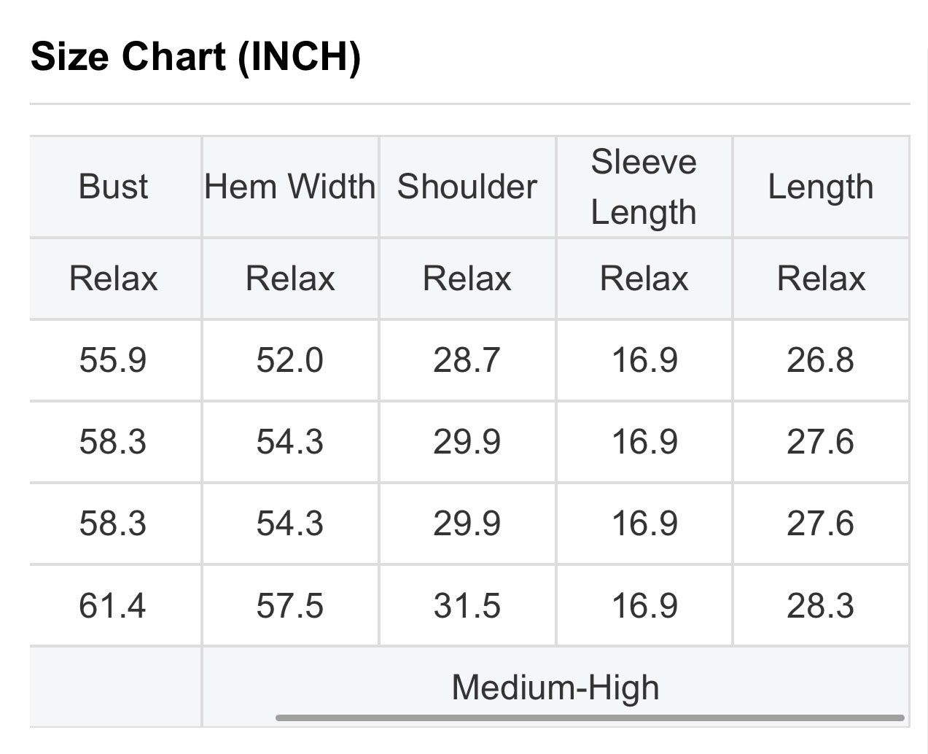Select the Shoulder column header
The image size is (928, 754).
[x=467, y=187]
